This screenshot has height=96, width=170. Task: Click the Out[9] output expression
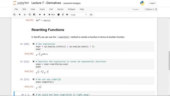tap(43, 20)
